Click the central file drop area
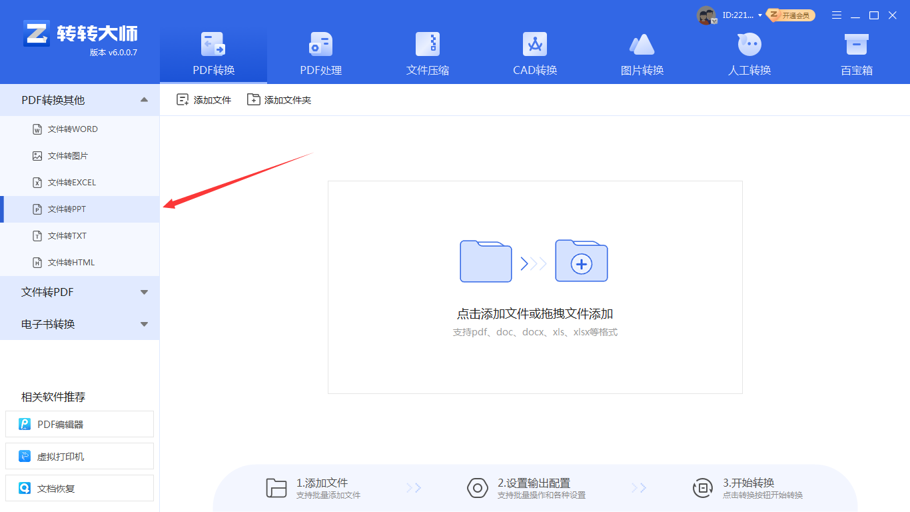This screenshot has width=910, height=512. (x=534, y=287)
